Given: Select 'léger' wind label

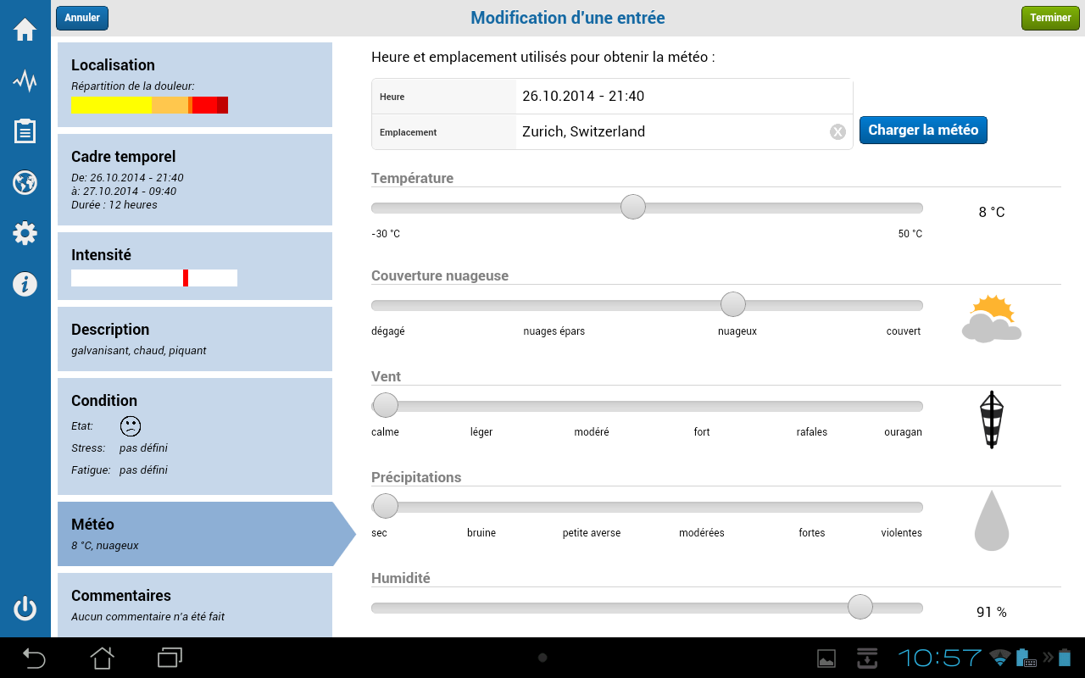Looking at the screenshot, I should tap(481, 432).
